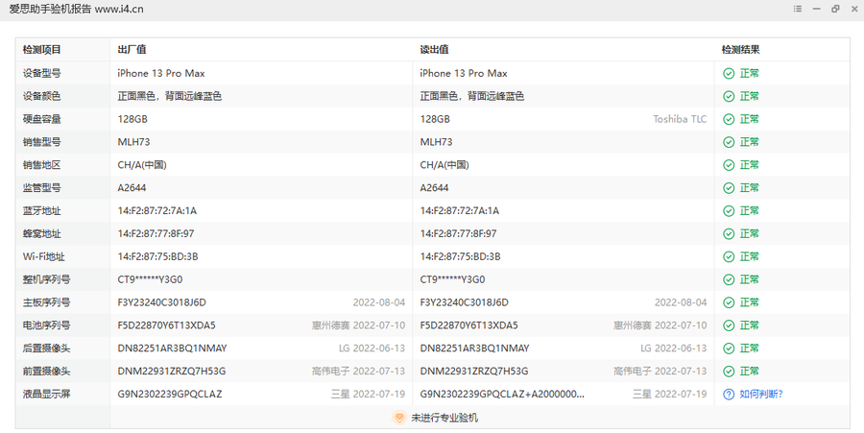The image size is (864, 433).
Task: Click the 出厂值 column header
Action: coord(132,50)
